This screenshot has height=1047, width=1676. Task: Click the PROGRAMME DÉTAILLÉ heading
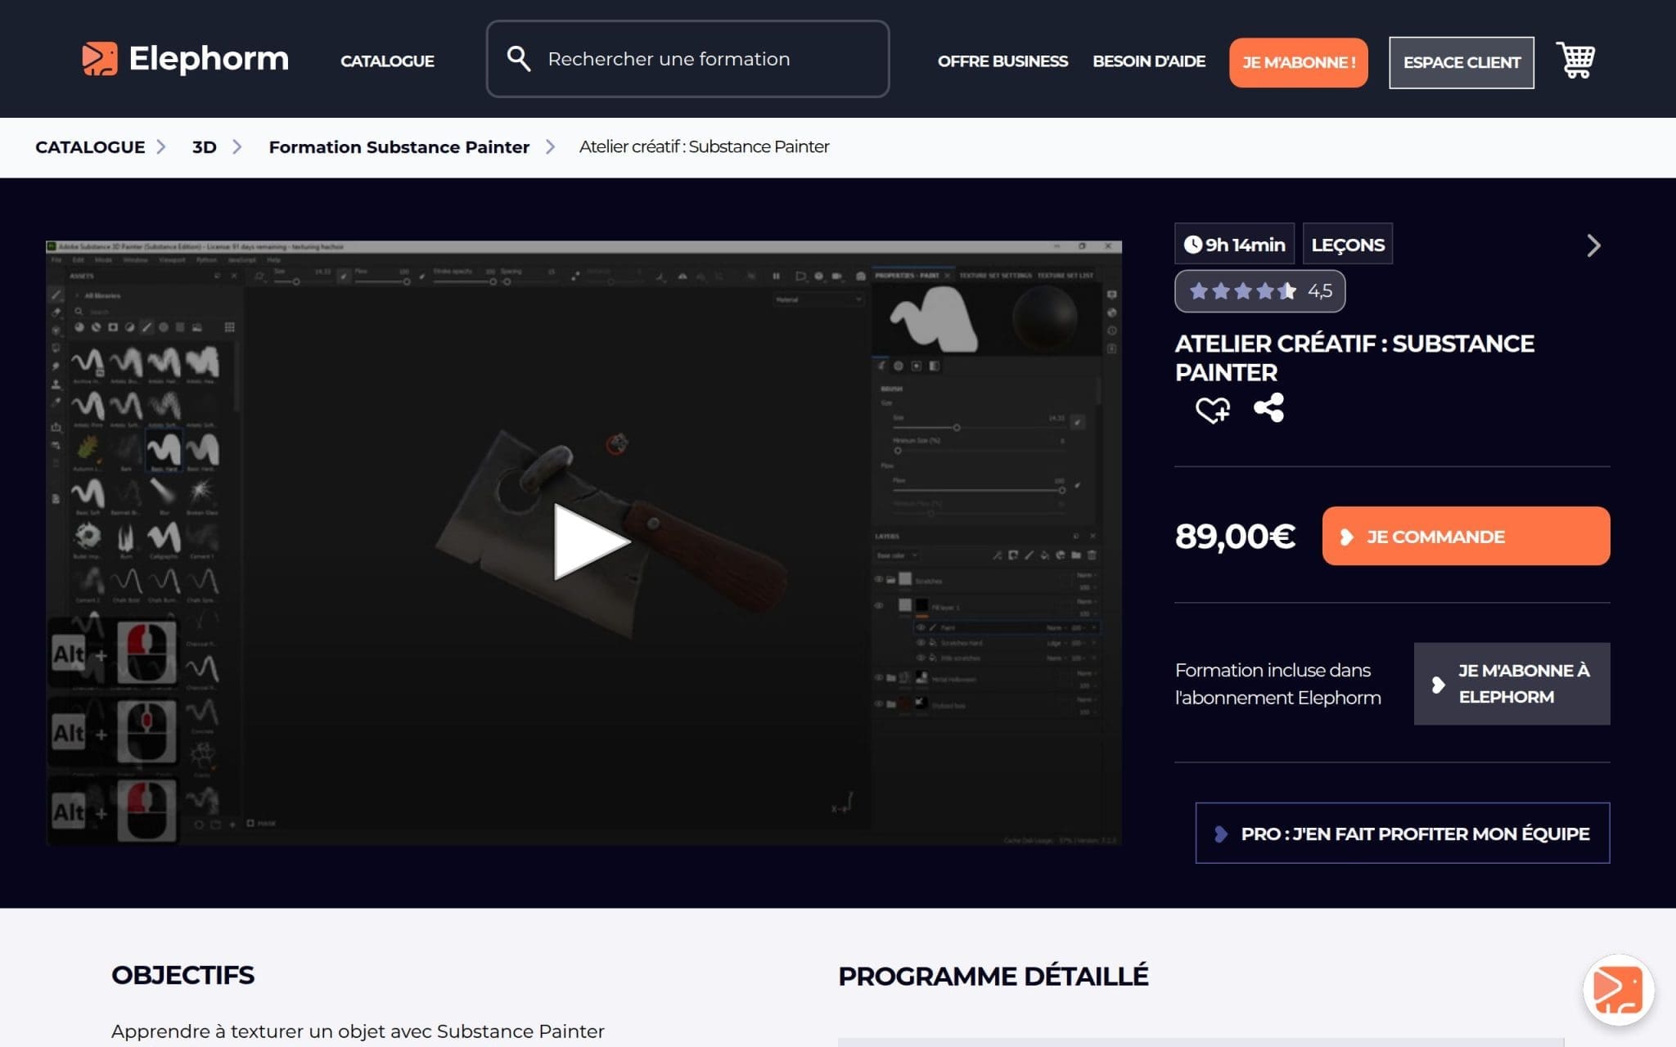(x=993, y=976)
